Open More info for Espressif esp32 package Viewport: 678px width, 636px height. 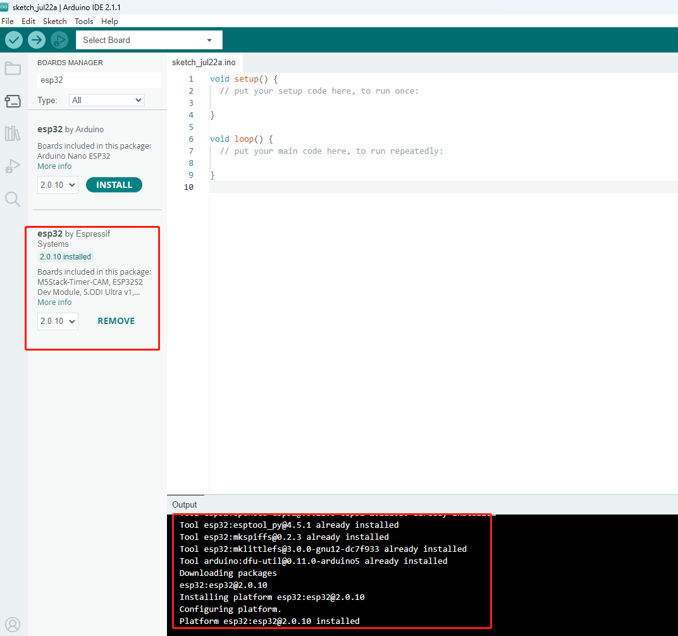coord(54,302)
